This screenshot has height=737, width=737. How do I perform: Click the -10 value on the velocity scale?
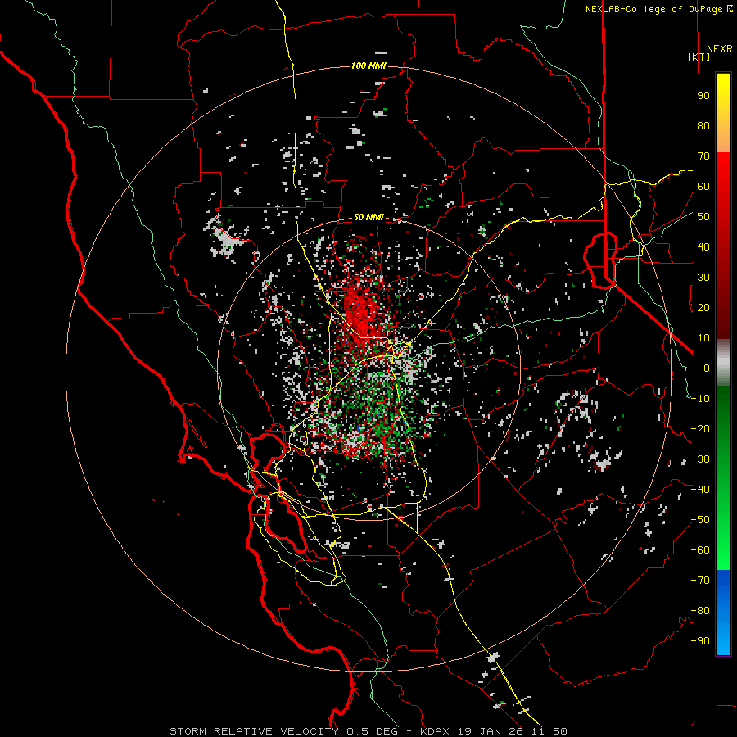[x=700, y=399]
